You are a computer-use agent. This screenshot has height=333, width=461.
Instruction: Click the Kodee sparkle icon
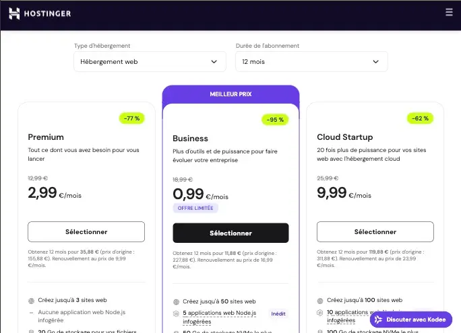(x=378, y=320)
